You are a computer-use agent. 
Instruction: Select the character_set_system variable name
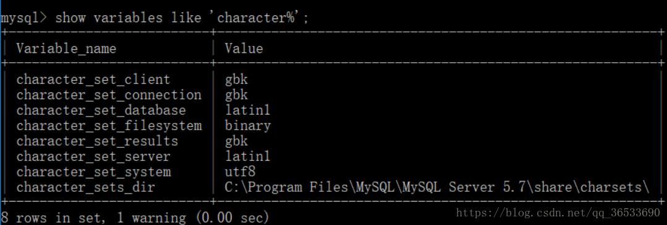point(93,172)
